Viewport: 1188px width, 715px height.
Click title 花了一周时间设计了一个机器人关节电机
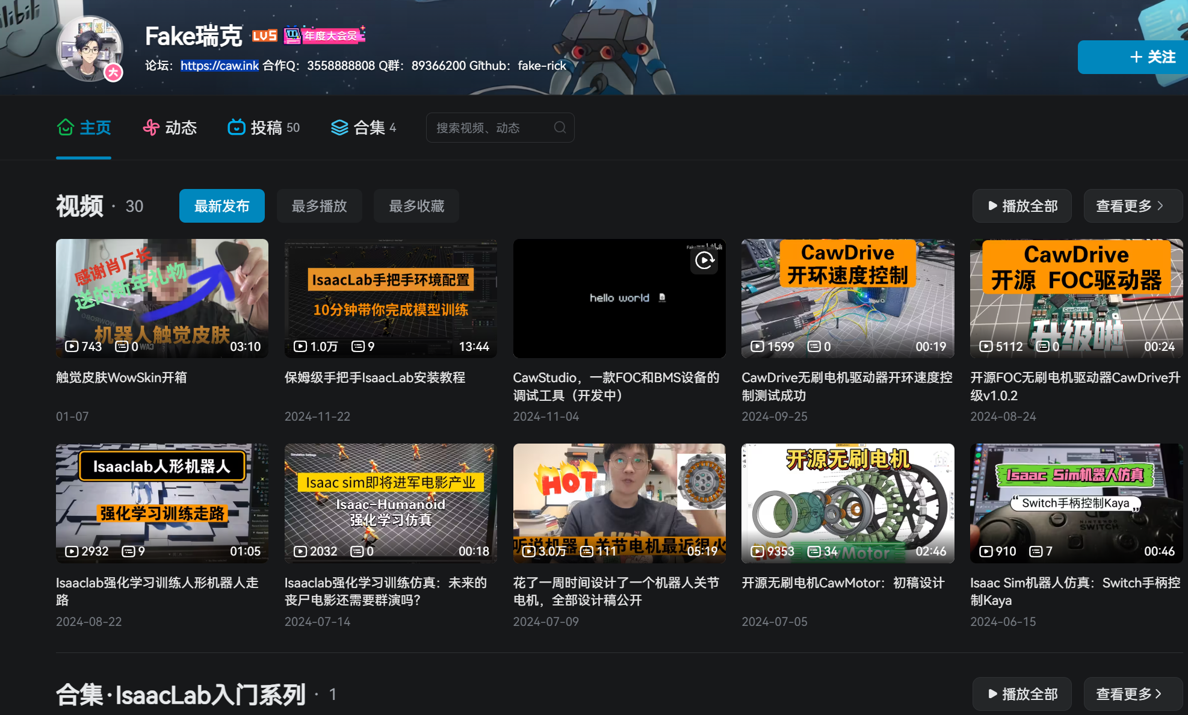616,591
